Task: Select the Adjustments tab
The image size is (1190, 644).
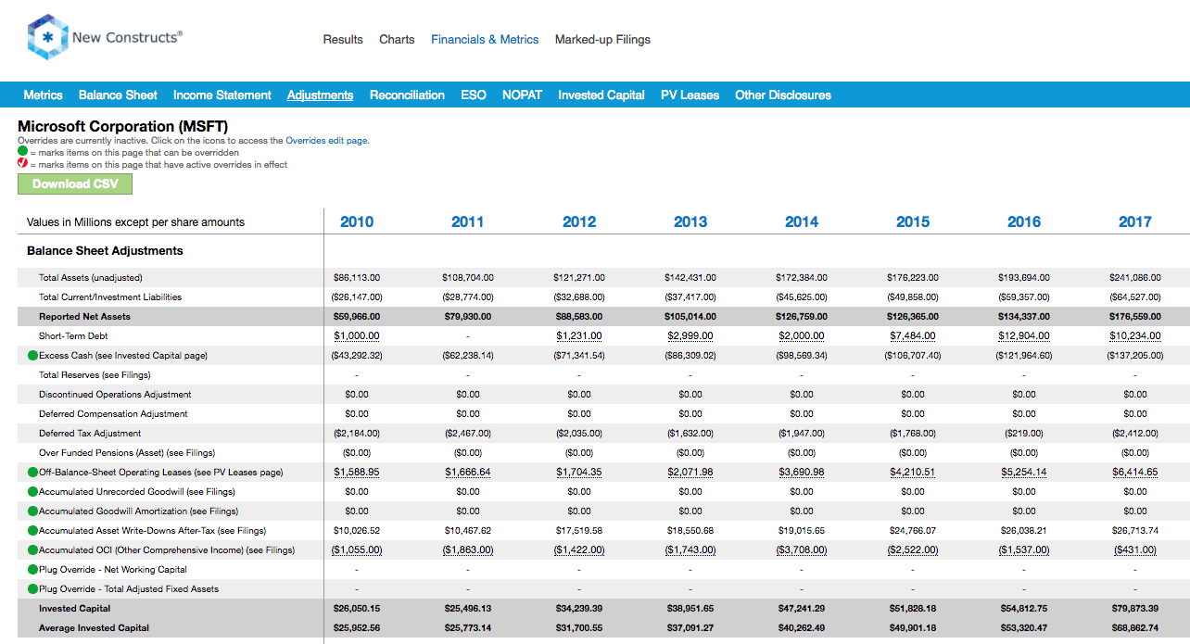Action: click(x=320, y=95)
